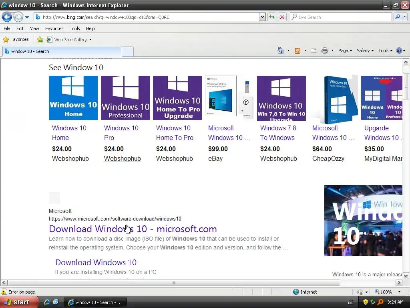Click the vertical scrollbar up arrow
The height and width of the screenshot is (308, 410).
tap(406, 62)
